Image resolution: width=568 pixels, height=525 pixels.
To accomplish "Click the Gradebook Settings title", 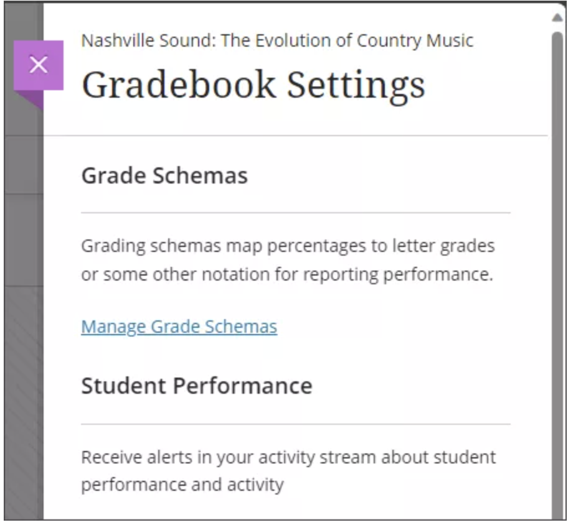I will [x=253, y=85].
